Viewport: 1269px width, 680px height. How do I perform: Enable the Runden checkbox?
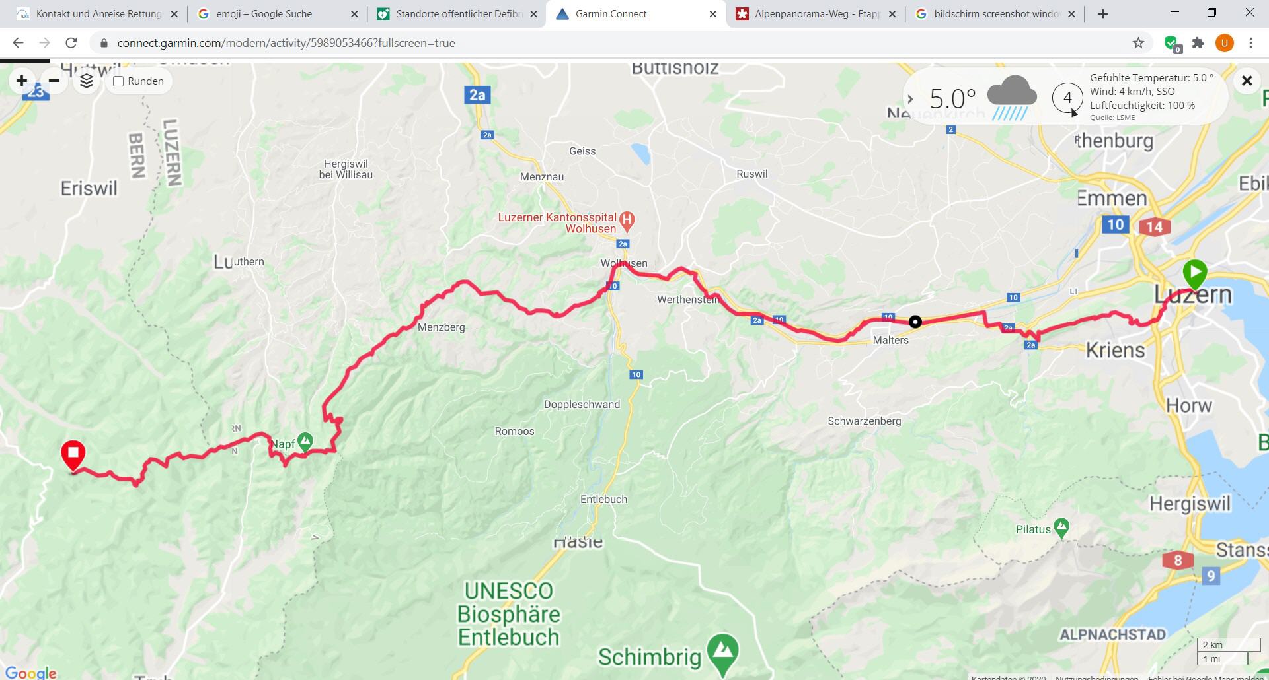(118, 81)
